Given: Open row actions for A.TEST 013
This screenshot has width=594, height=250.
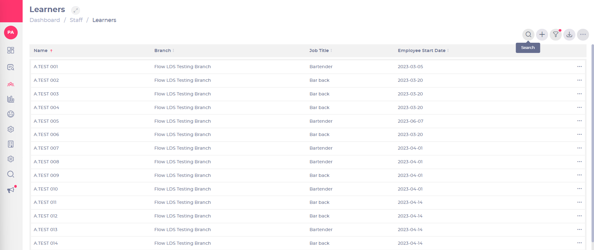Looking at the screenshot, I should point(579,230).
